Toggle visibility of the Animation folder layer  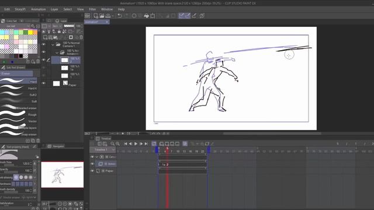click(x=44, y=52)
